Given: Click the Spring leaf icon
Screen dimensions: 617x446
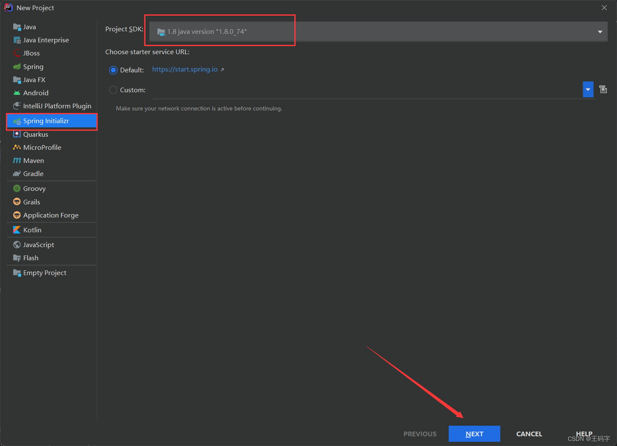Looking at the screenshot, I should (x=17, y=66).
